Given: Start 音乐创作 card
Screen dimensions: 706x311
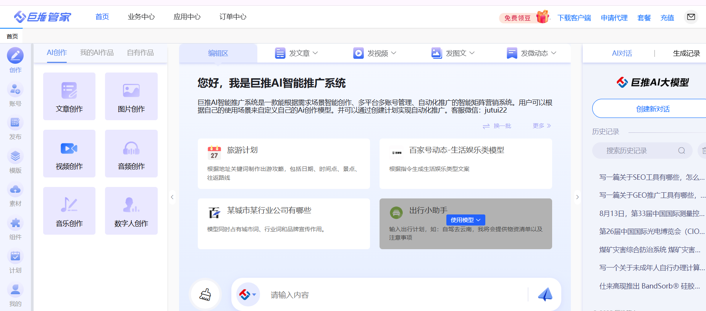Looking at the screenshot, I should tap(69, 211).
